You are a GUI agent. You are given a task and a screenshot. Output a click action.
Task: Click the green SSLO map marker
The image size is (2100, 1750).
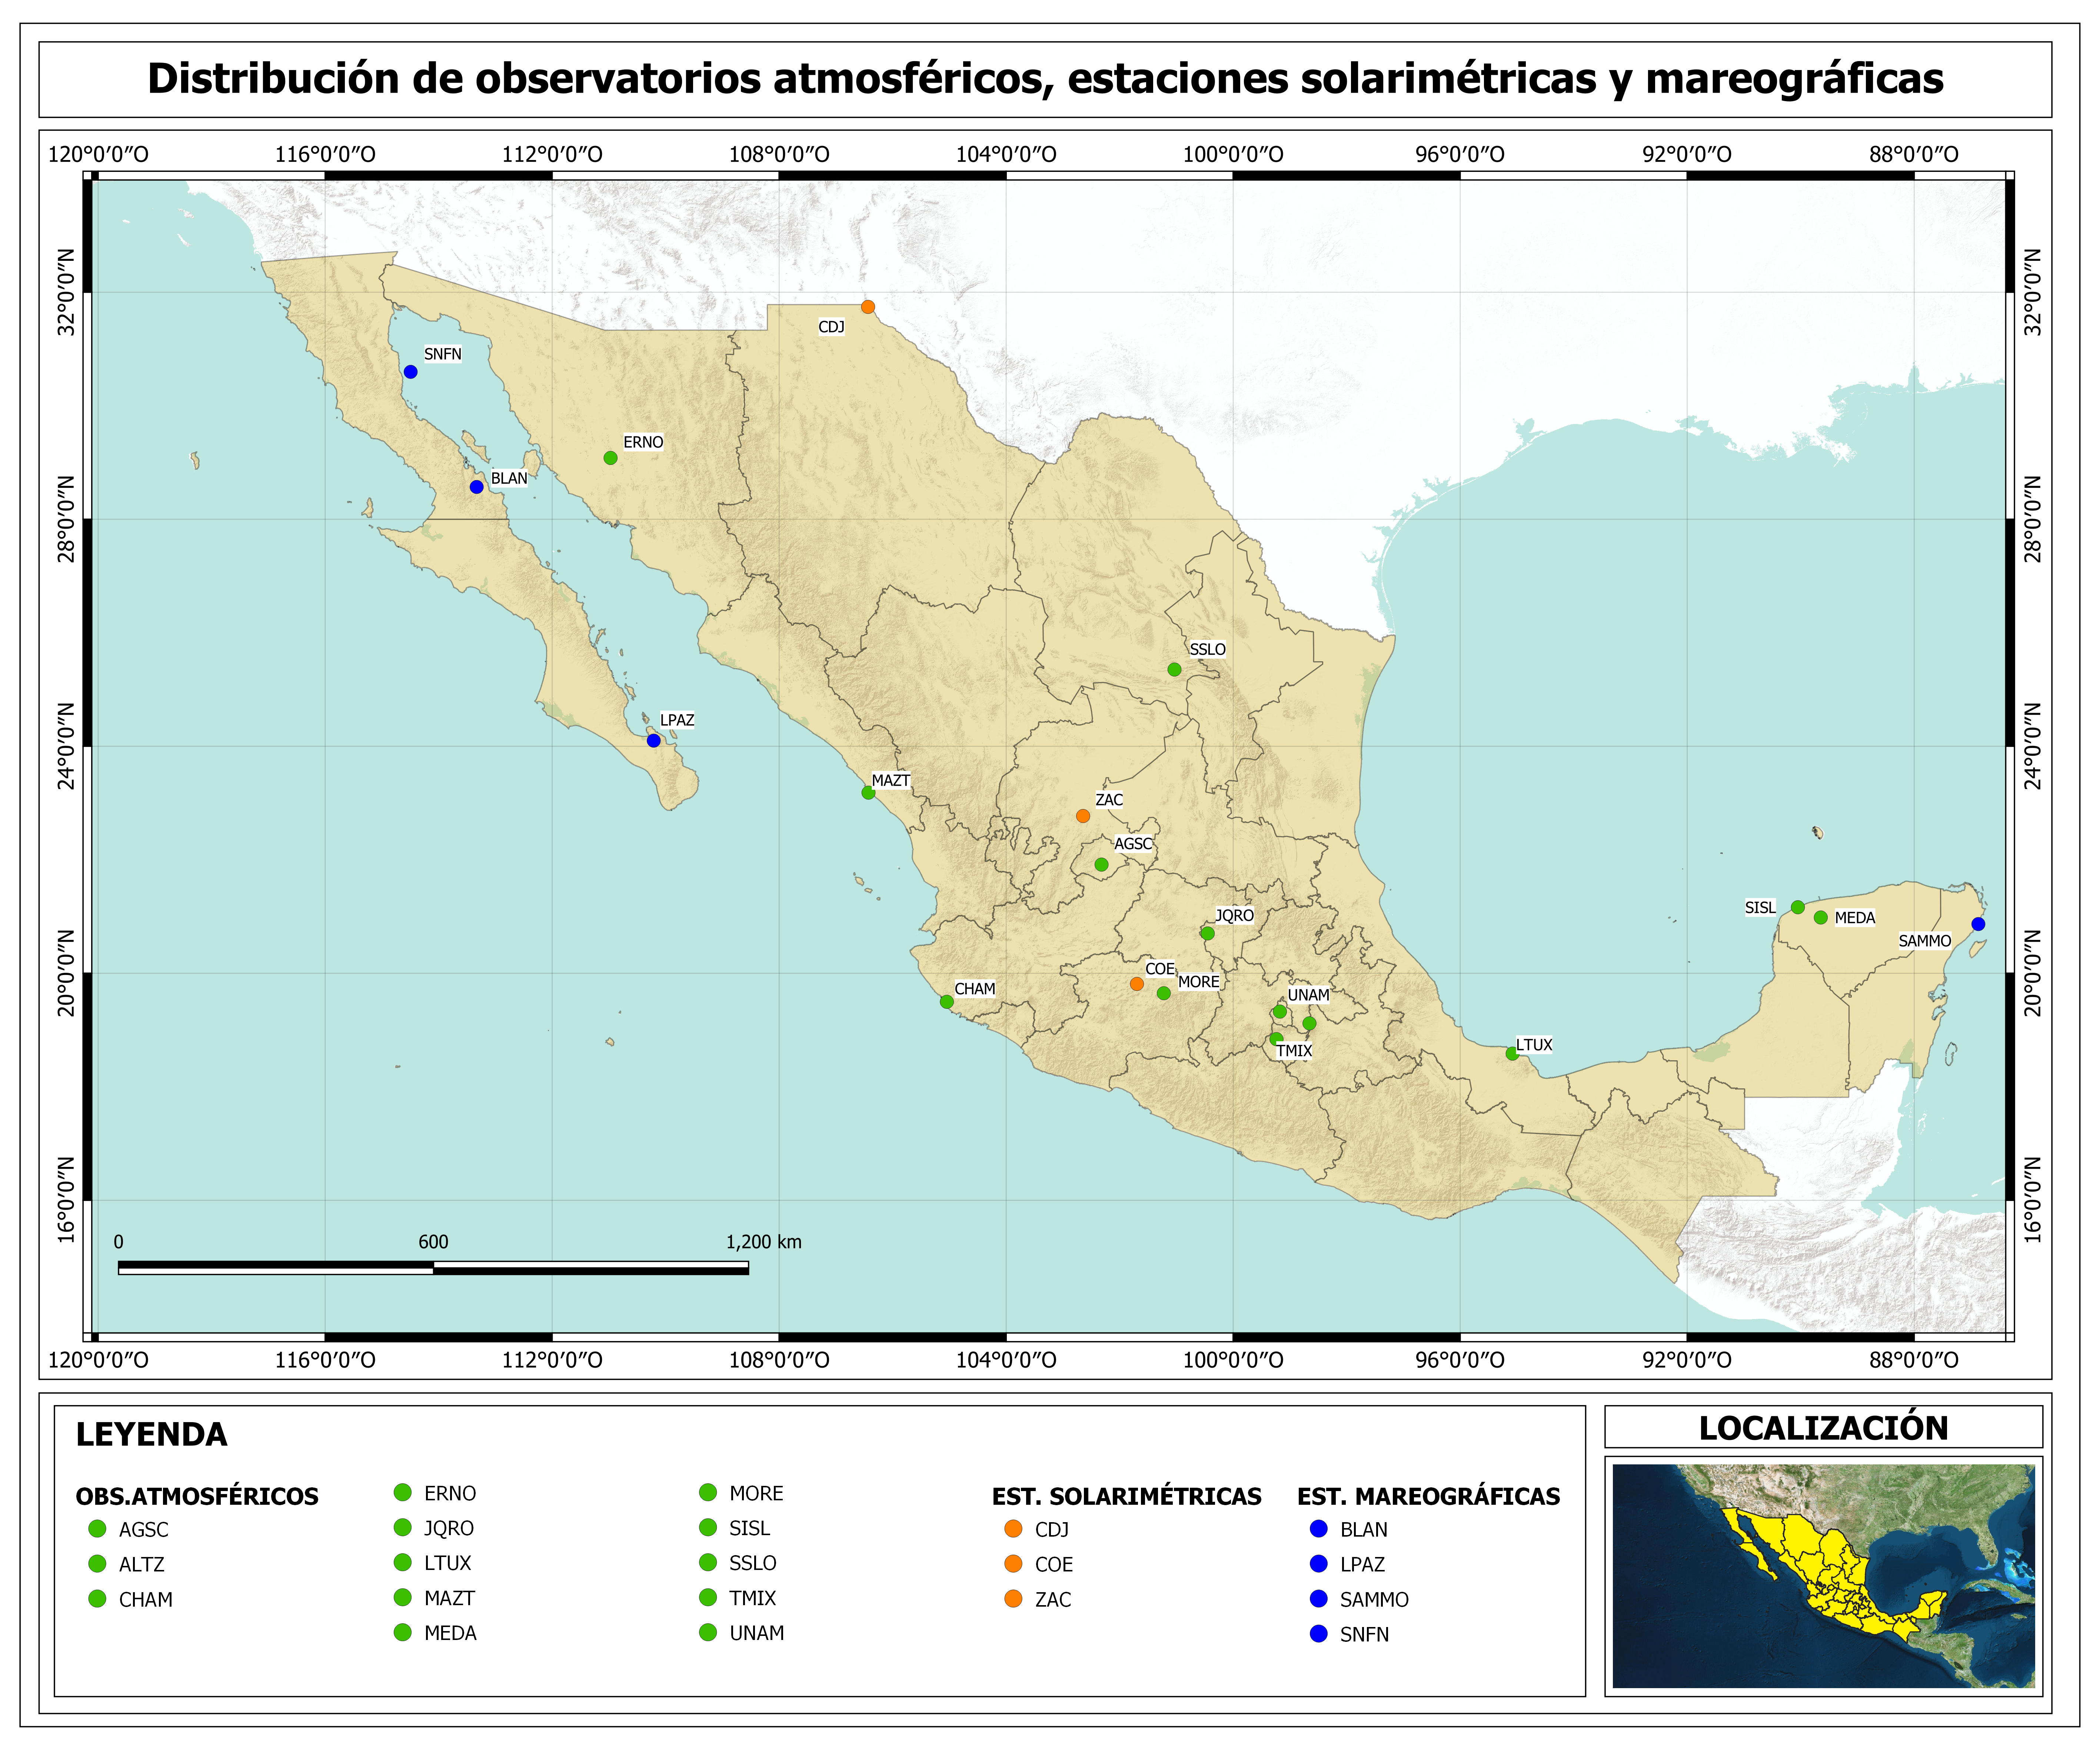[x=1175, y=670]
